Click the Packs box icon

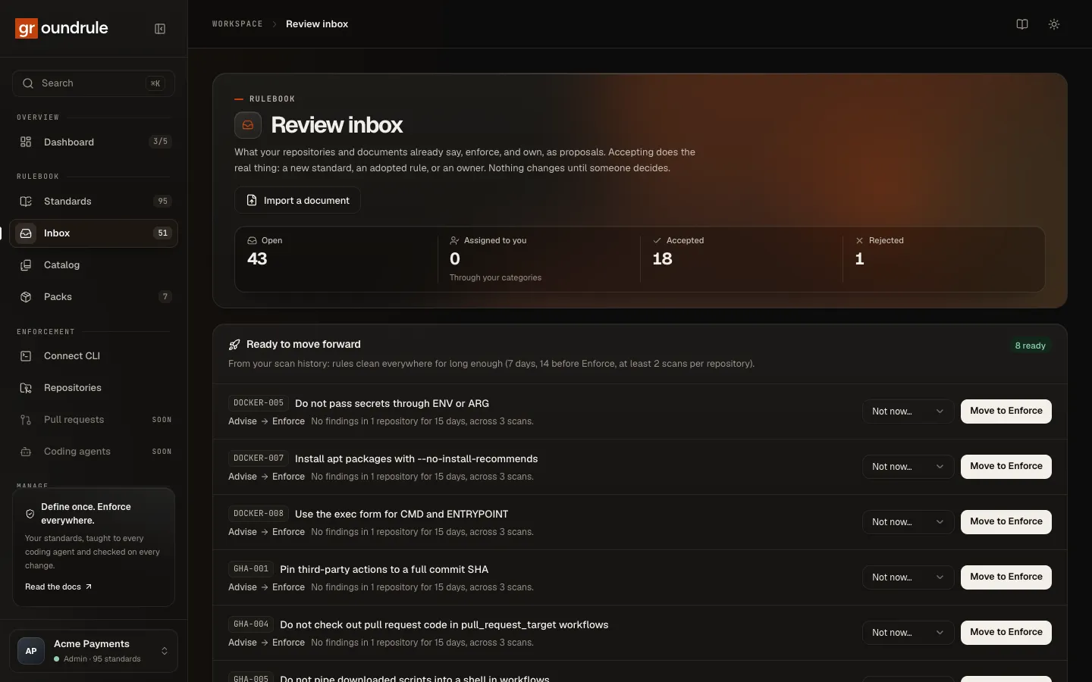point(26,297)
